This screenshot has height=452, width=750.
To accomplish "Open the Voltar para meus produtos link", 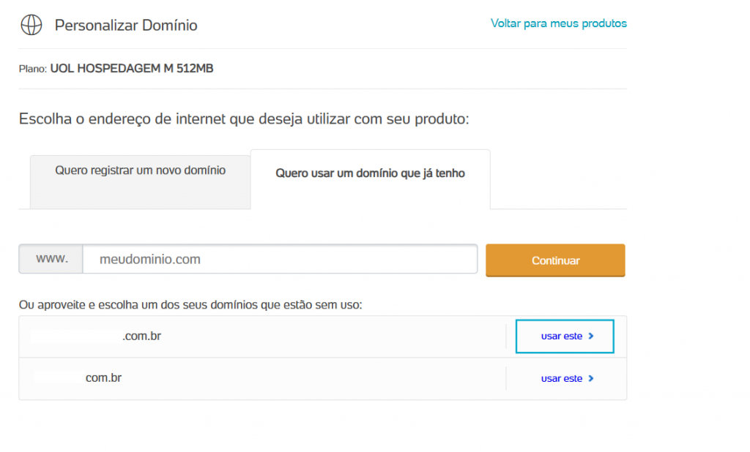I will [559, 23].
